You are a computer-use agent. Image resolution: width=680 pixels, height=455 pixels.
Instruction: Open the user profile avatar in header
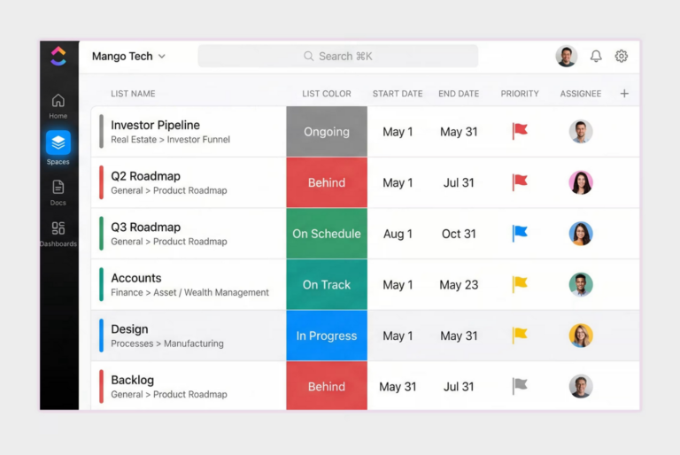[567, 56]
